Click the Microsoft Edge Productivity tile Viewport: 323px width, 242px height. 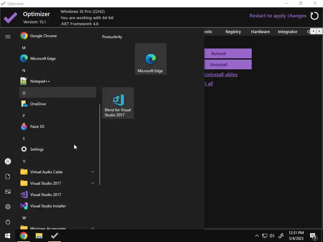point(150,59)
